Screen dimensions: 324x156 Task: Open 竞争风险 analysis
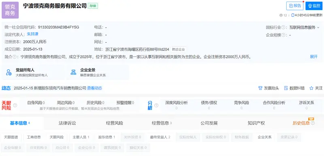coord(241,105)
